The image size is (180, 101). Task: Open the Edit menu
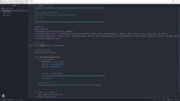coord(4,3)
